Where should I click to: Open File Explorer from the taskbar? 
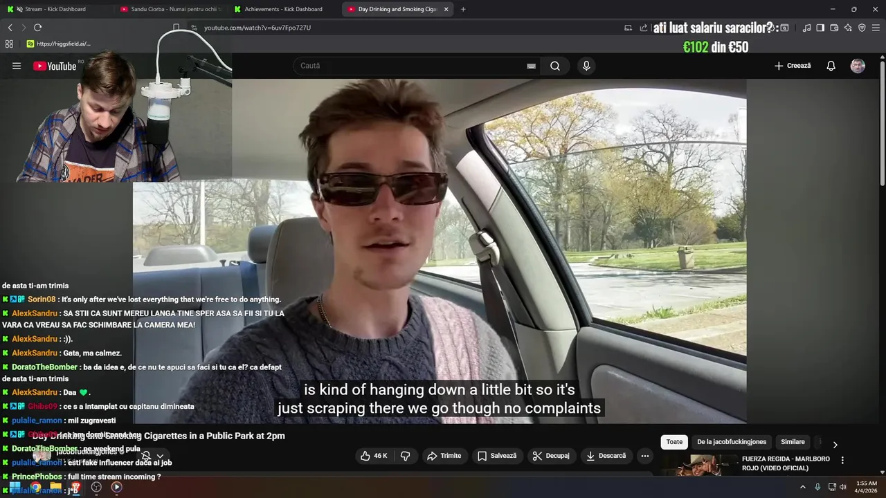coord(55,487)
